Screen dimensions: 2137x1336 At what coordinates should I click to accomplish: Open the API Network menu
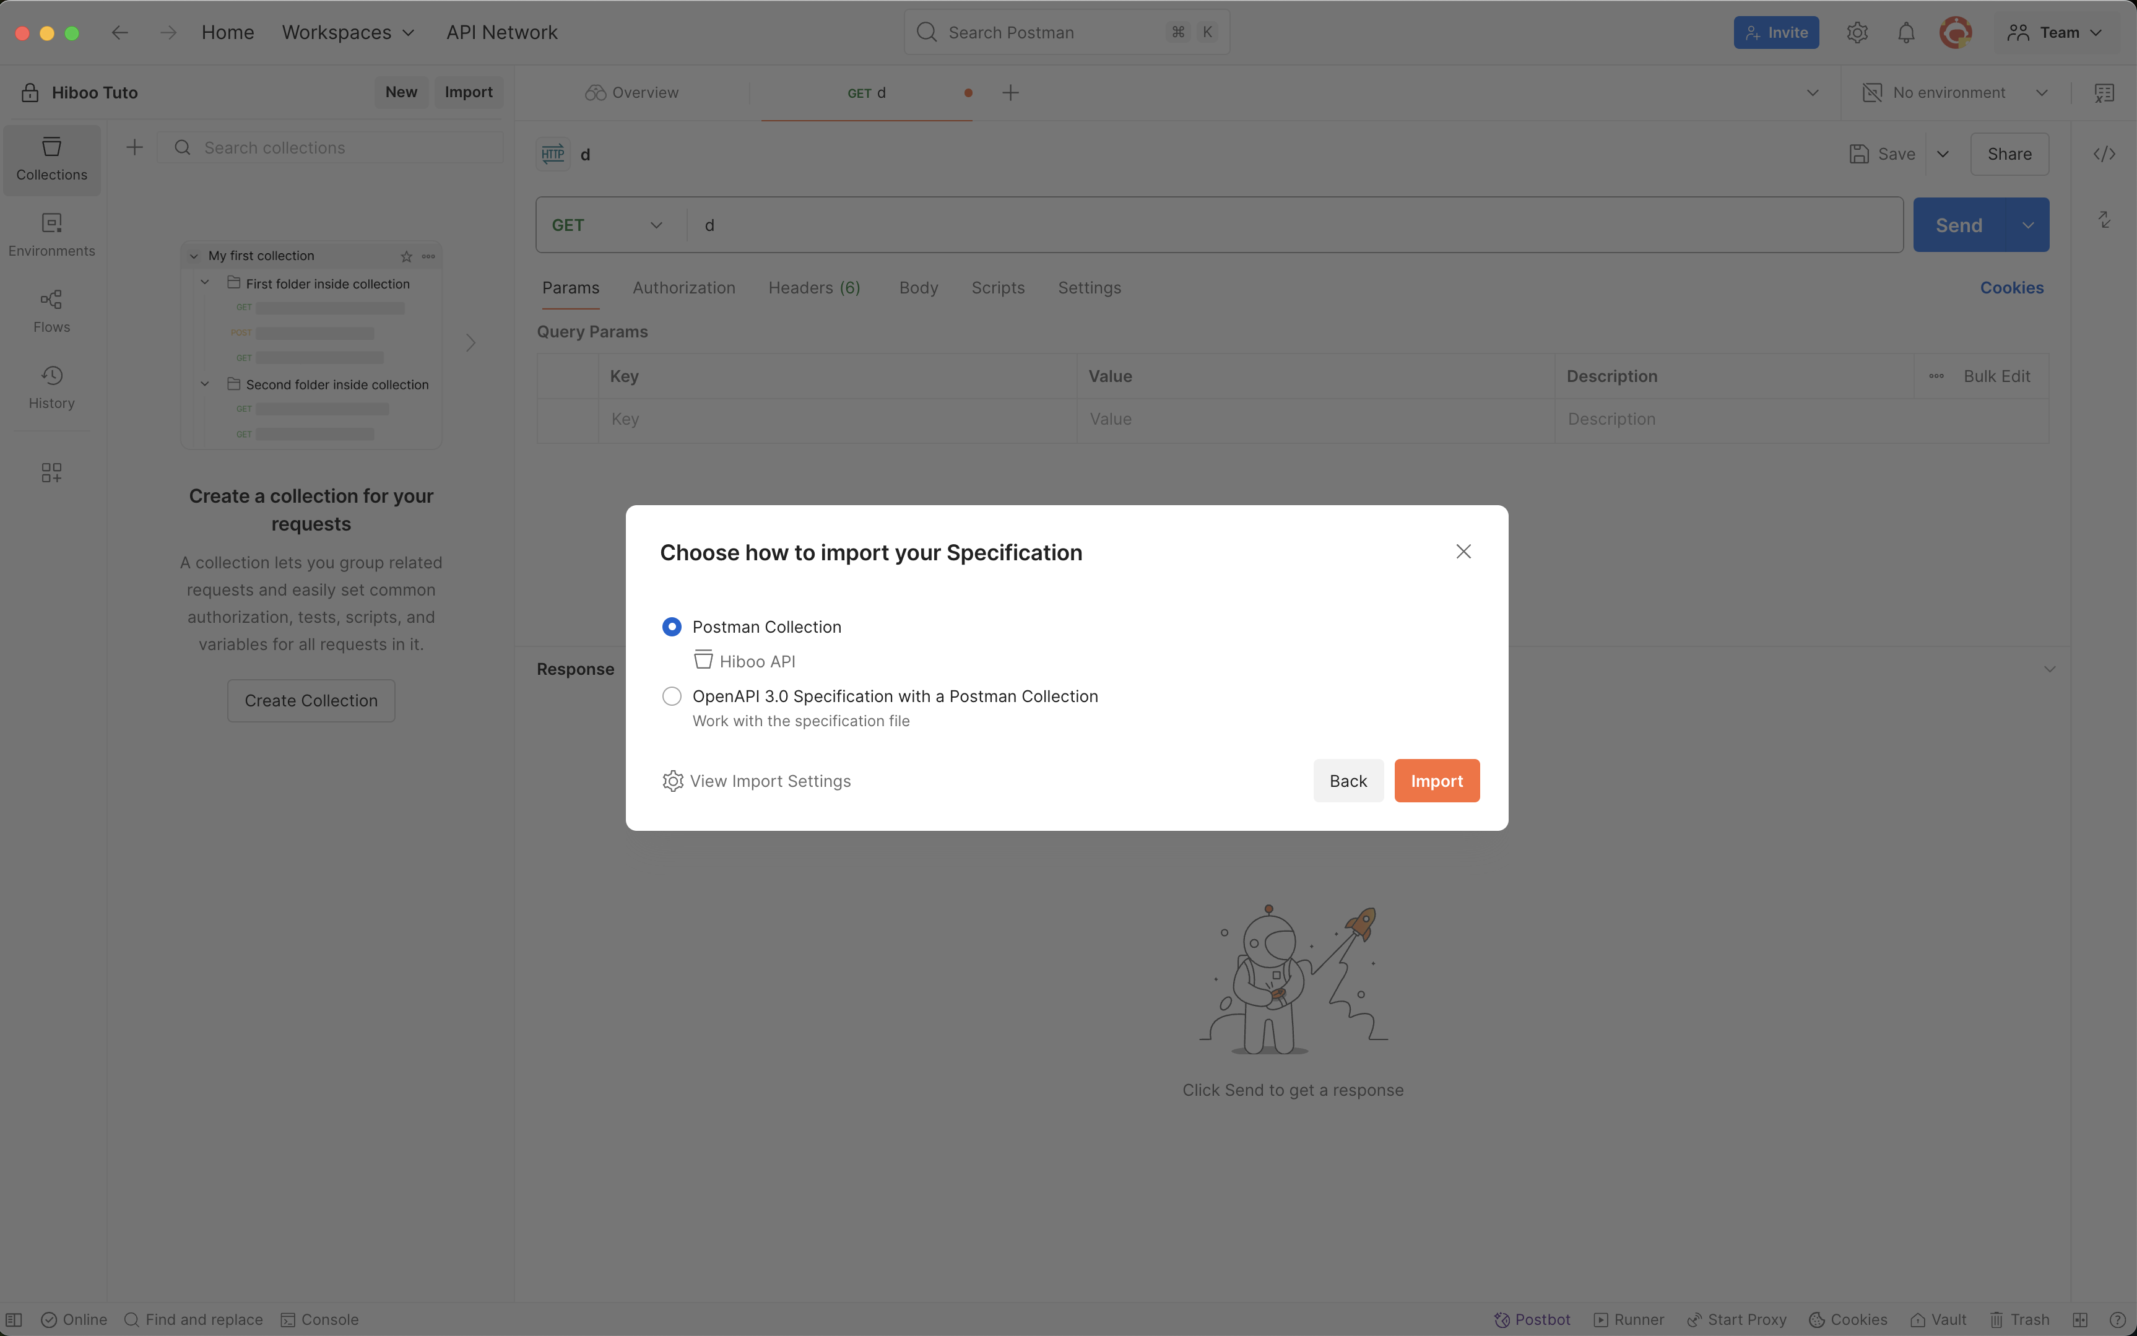click(502, 33)
